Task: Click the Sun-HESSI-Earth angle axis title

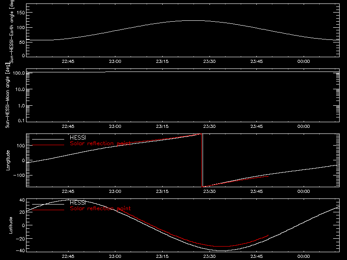Action: tap(12, 31)
